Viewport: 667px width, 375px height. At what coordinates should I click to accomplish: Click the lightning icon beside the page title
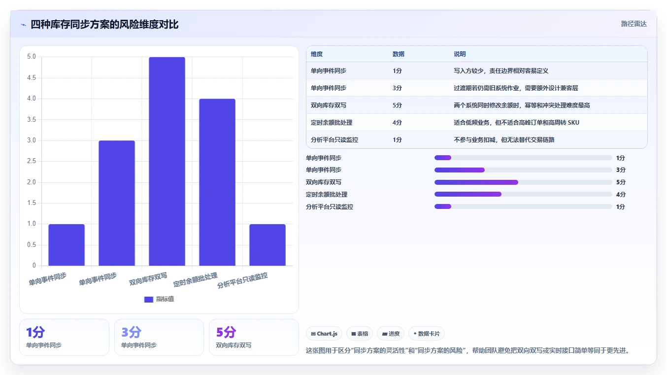pyautogui.click(x=24, y=25)
